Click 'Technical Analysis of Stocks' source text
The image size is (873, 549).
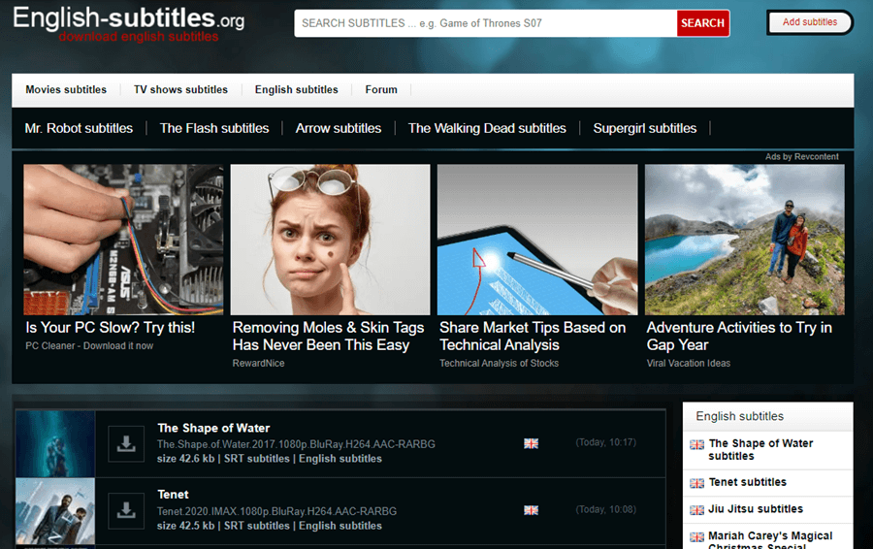(499, 363)
